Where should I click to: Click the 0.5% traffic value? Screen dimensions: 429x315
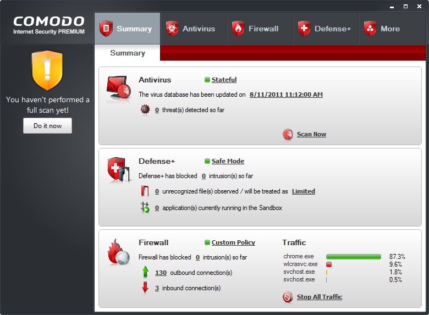coord(395,279)
